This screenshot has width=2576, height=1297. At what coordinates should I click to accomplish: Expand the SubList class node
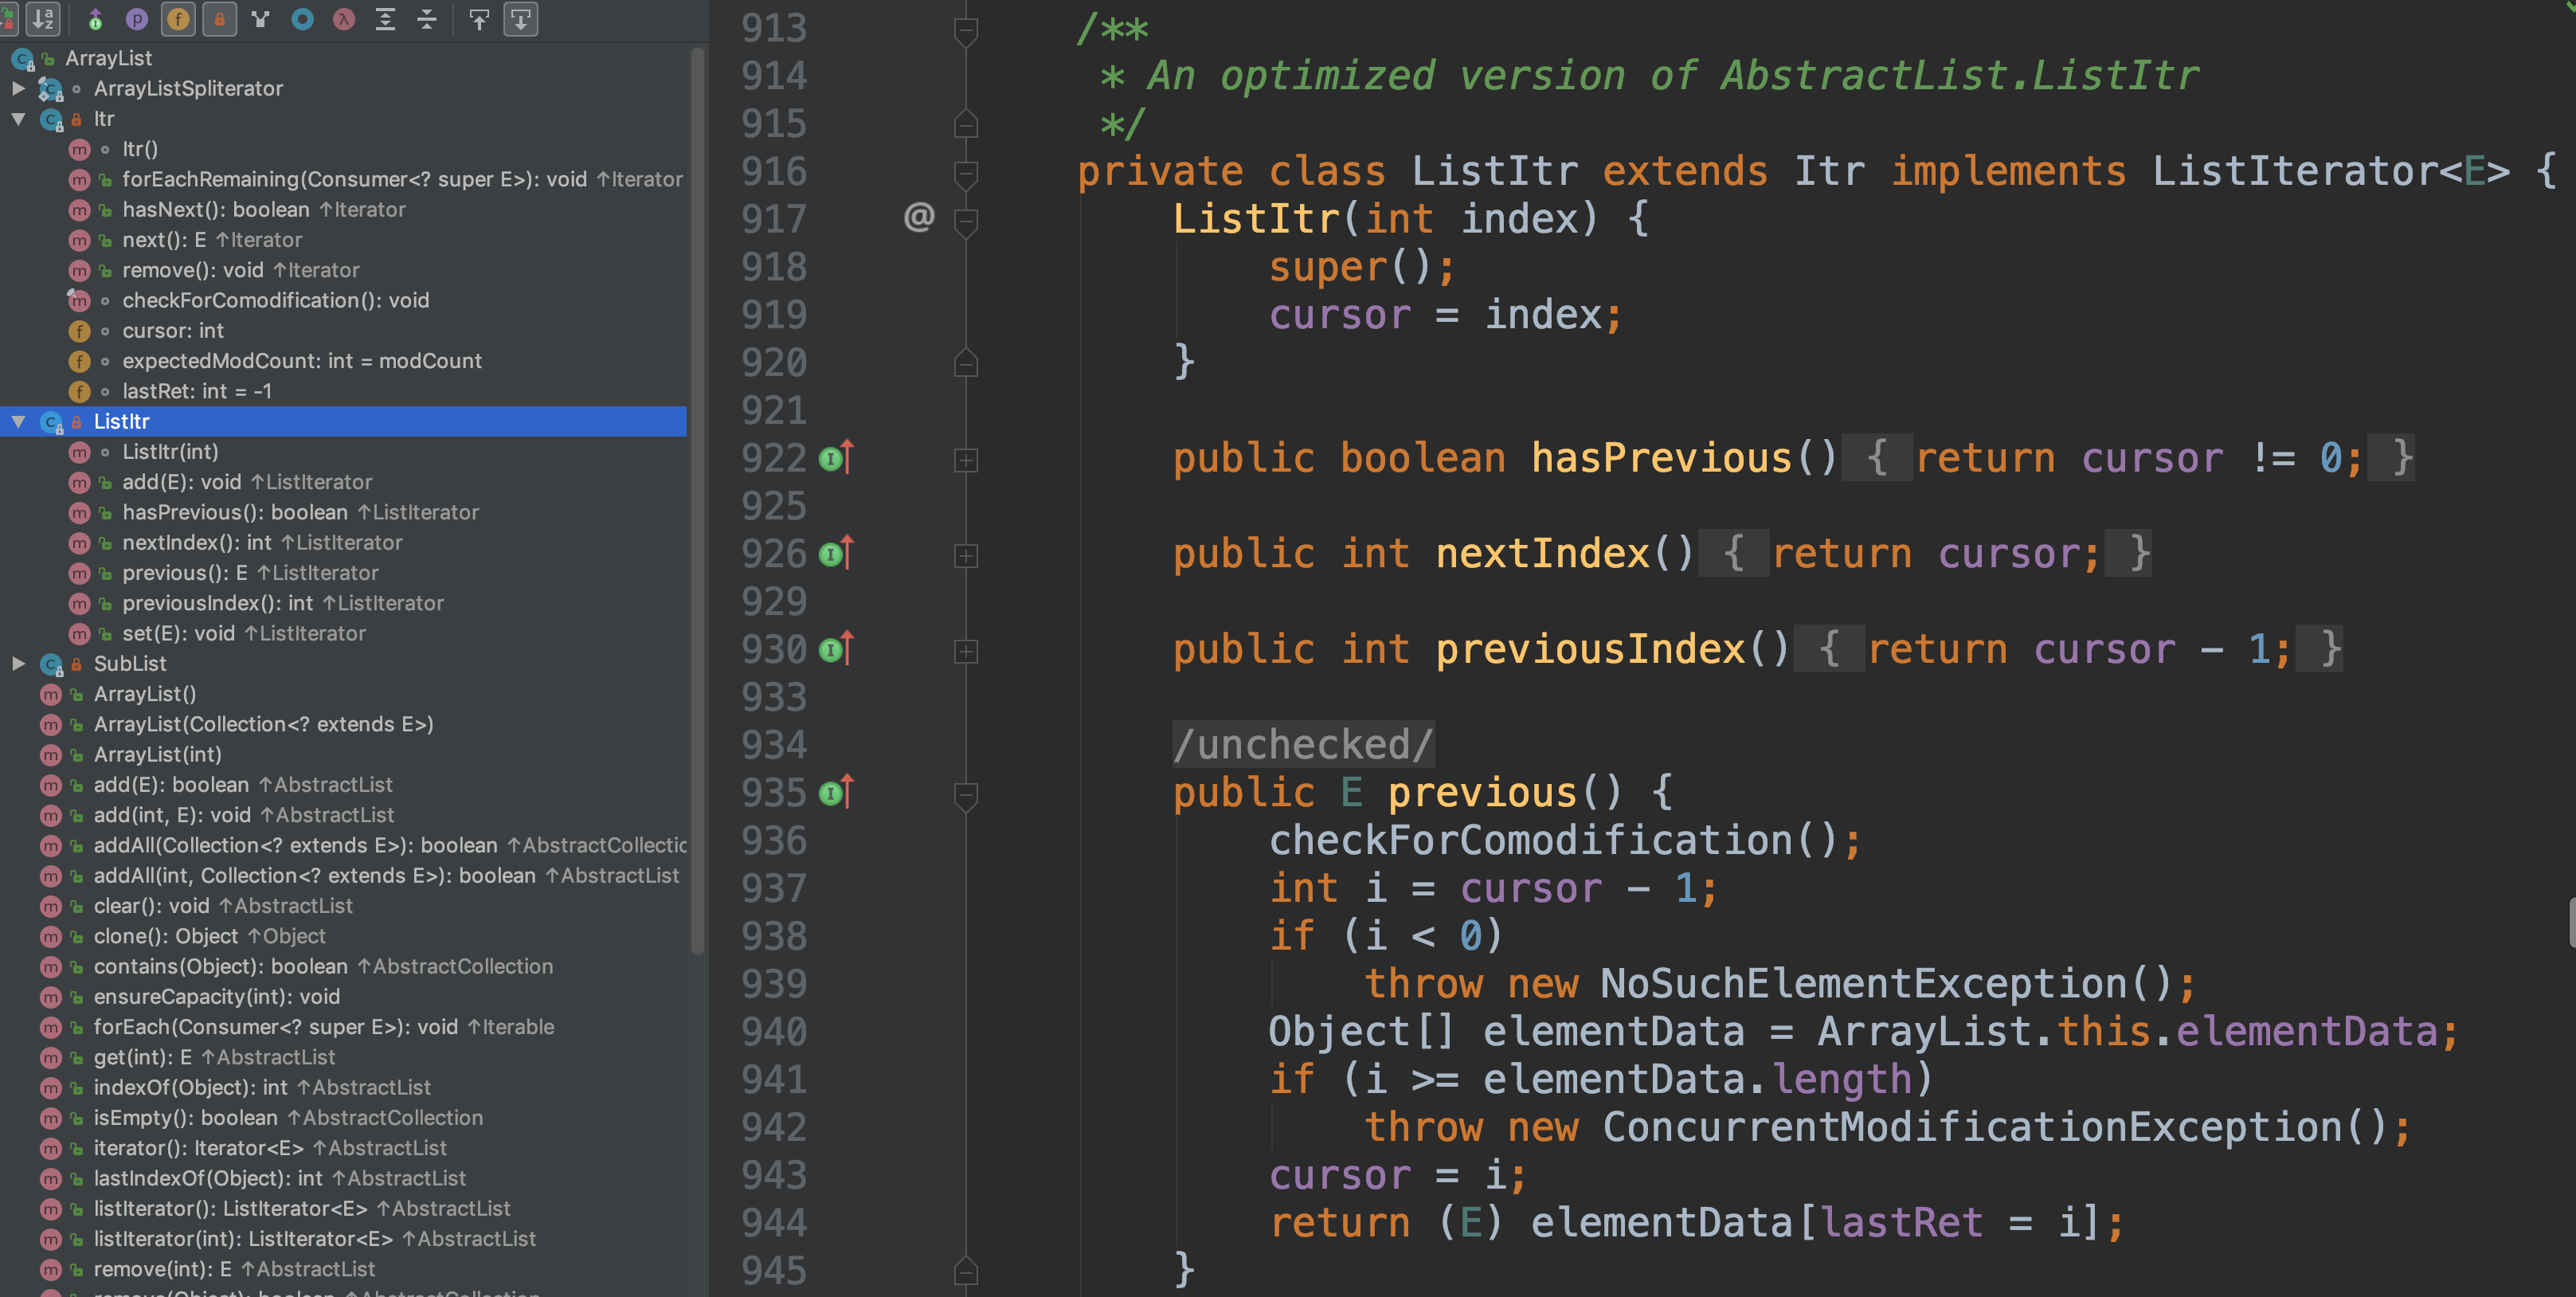click(x=18, y=663)
